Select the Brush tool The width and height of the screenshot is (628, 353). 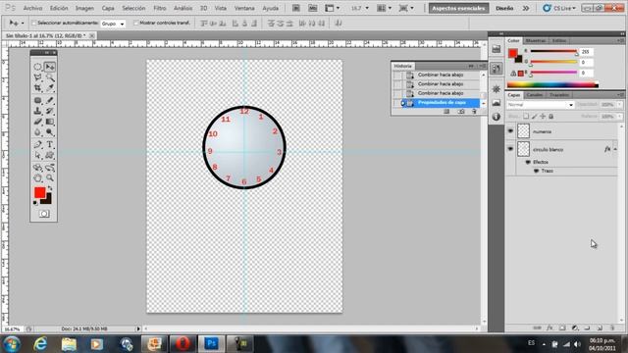[x=50, y=100]
